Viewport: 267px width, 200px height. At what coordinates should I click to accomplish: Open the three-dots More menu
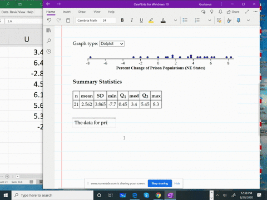255,12
